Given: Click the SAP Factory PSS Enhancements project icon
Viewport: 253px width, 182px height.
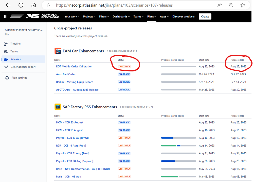Looking at the screenshot, I should point(58,107).
